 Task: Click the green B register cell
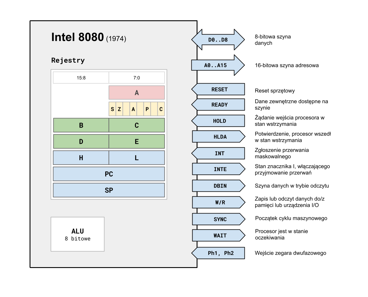coord(81,125)
